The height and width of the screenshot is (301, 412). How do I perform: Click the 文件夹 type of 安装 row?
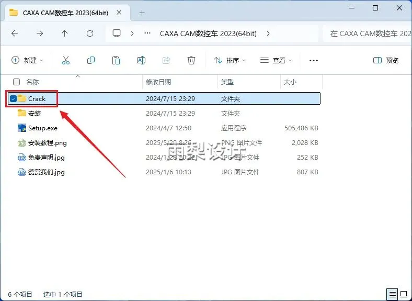tap(231, 114)
